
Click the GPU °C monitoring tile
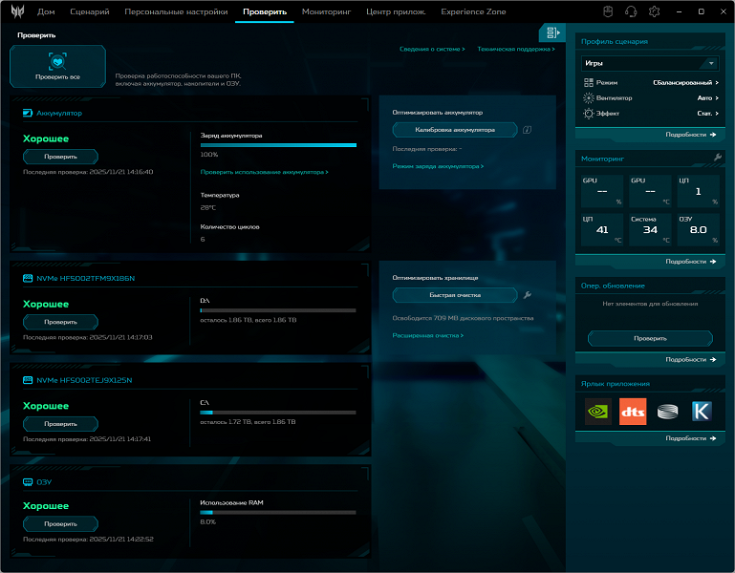pyautogui.click(x=650, y=191)
